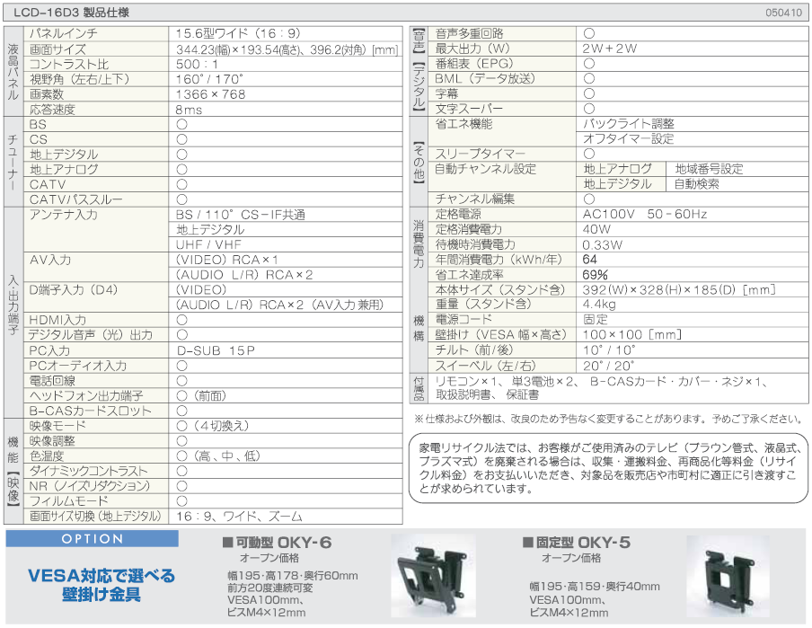The width and height of the screenshot is (812, 628).
Task: Click the document code '050410'
Action: point(783,13)
